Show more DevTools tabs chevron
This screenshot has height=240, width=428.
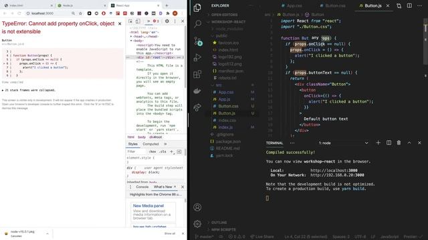148,21
